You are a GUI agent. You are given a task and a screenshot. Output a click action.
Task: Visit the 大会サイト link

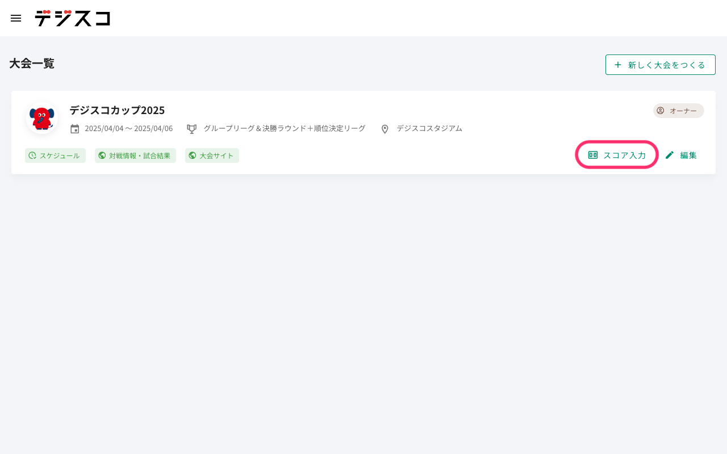216,155
